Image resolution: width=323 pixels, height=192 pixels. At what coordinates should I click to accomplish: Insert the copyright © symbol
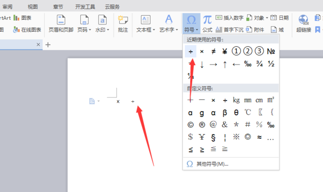pyautogui.click(x=191, y=125)
